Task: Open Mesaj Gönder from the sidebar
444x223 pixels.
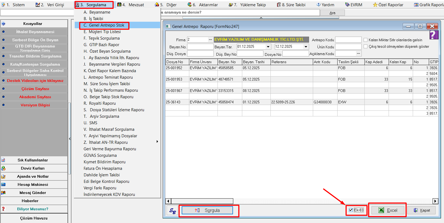Action: tap(33, 193)
